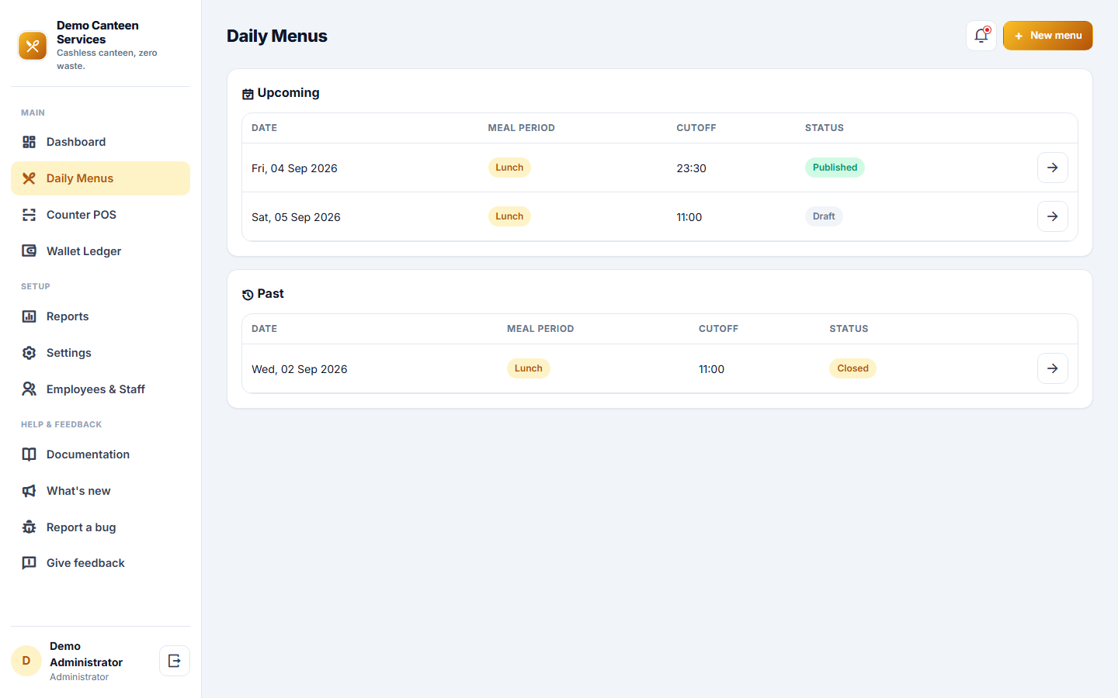Click the Daily Menus page title
1118x698 pixels.
point(277,36)
